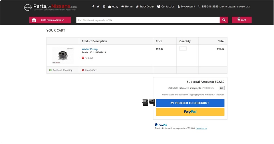Click the 855-348-3939 phone number

pyautogui.click(x=210, y=7)
